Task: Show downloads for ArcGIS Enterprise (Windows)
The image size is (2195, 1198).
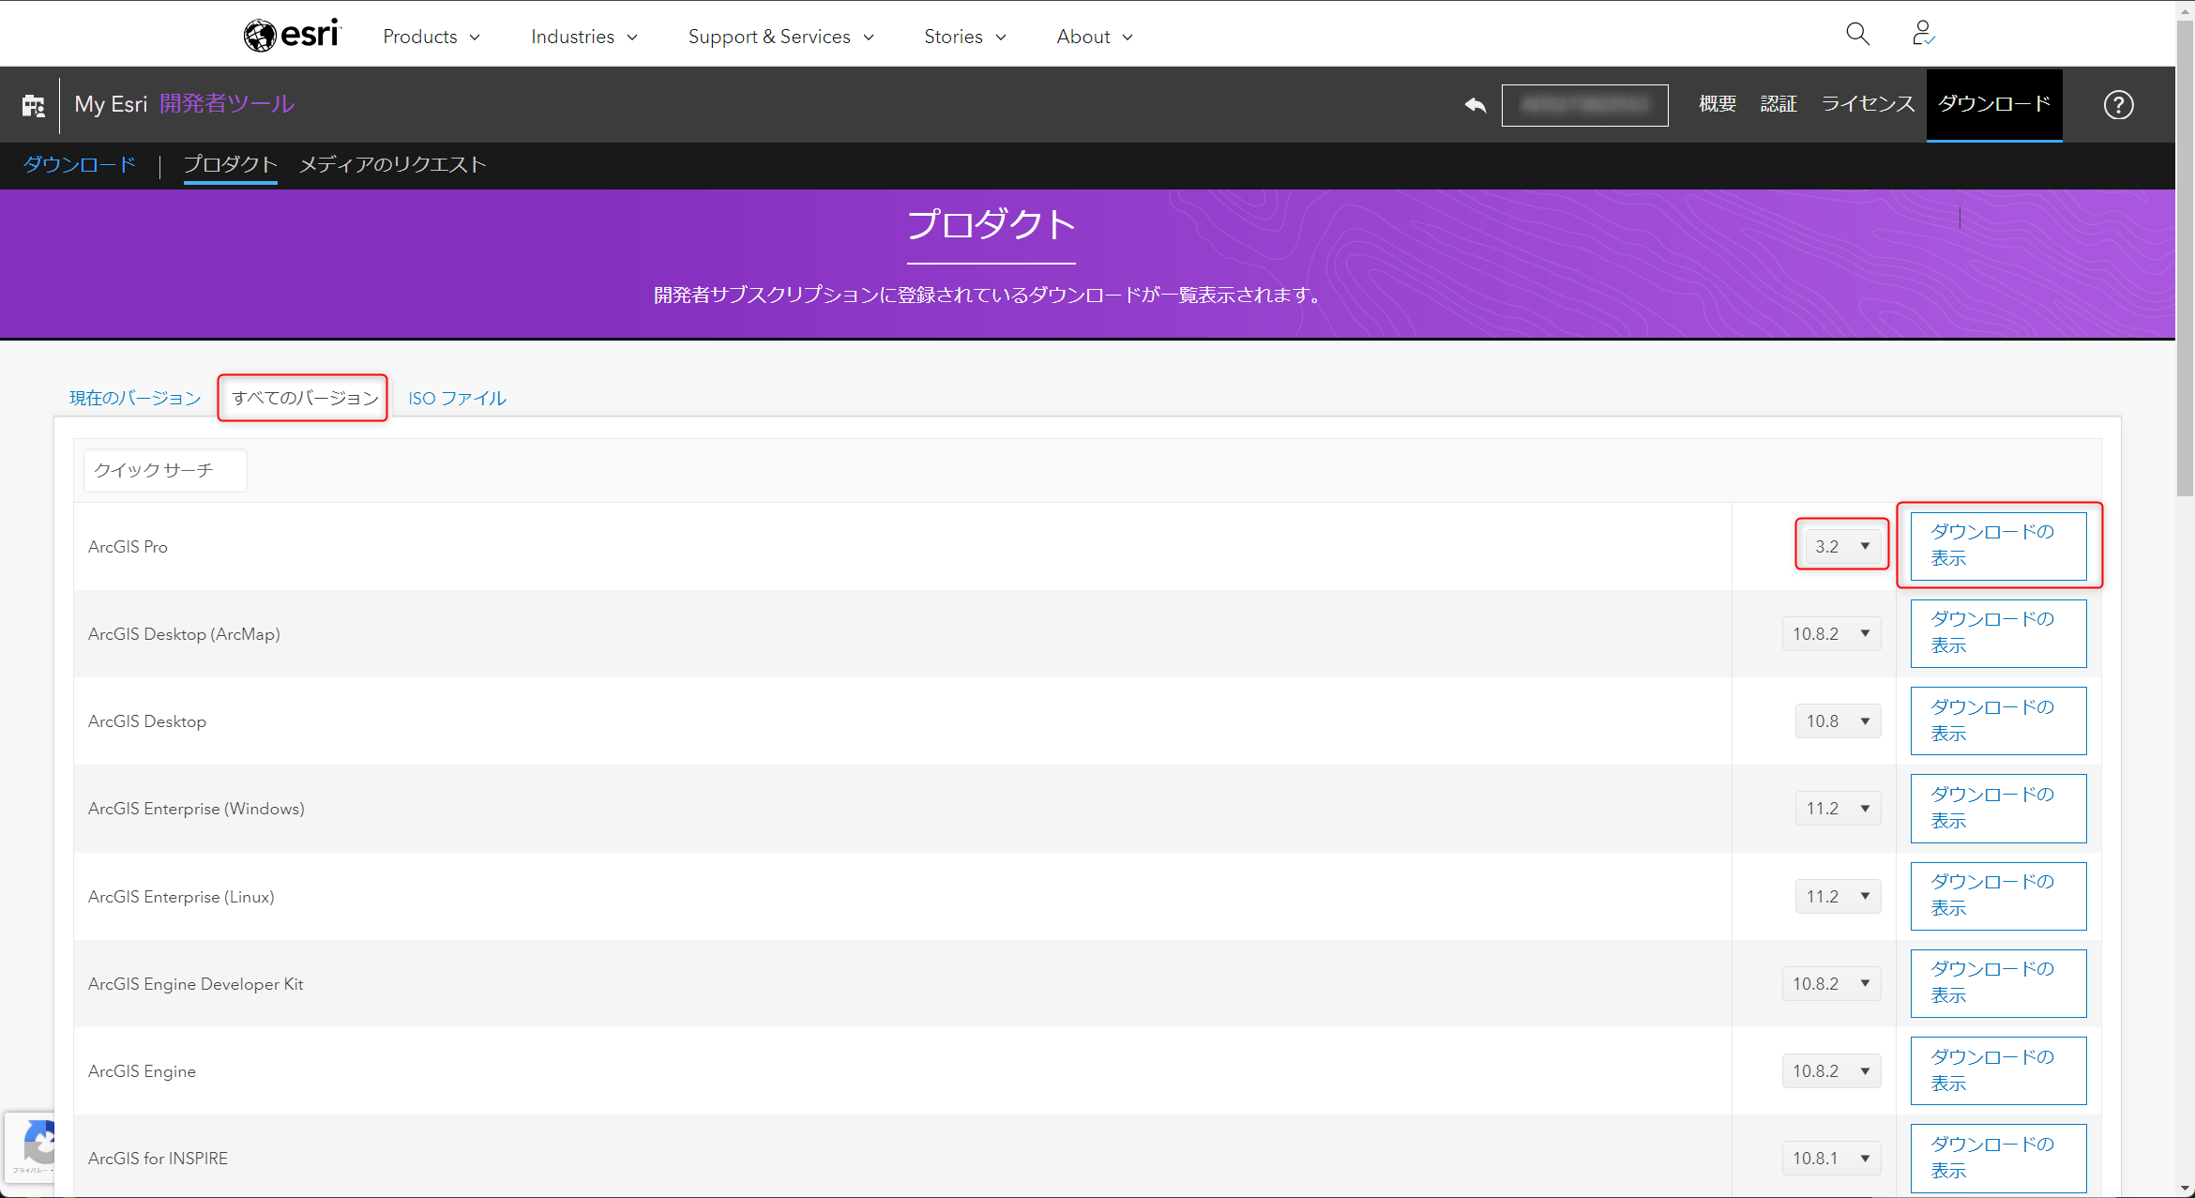Action: click(1998, 809)
